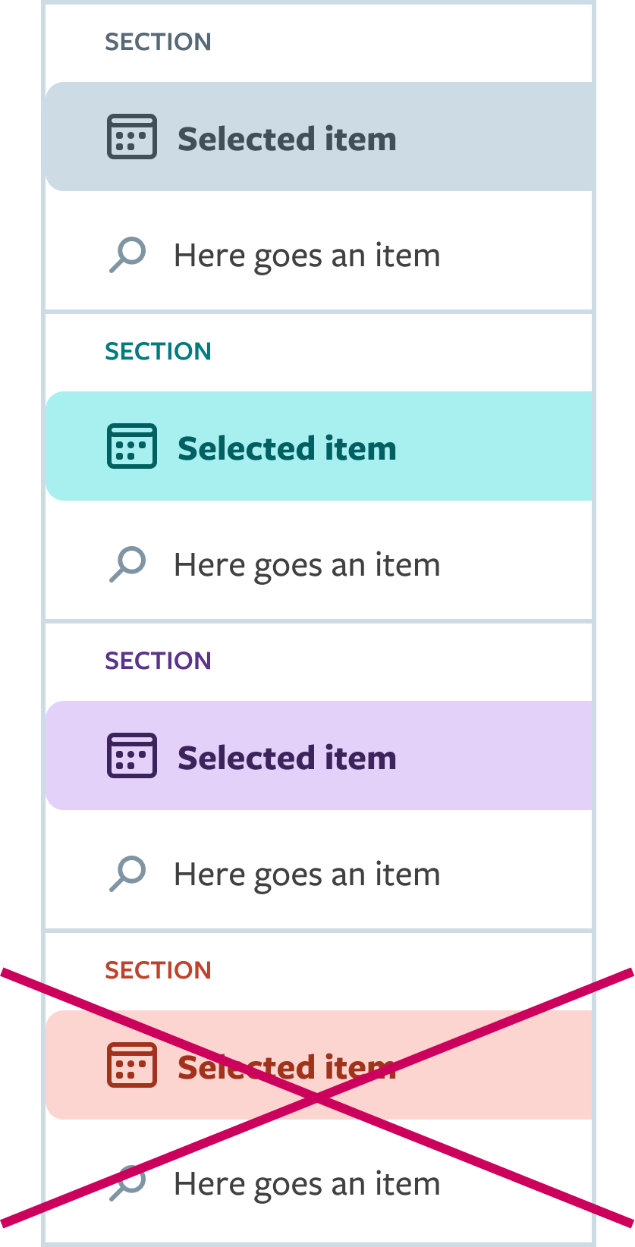Click the magnifier icon under the gray section
This screenshot has width=635, height=1247.
(x=127, y=255)
